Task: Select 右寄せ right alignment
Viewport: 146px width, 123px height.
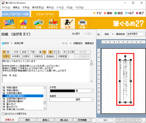Action: click(x=26, y=56)
